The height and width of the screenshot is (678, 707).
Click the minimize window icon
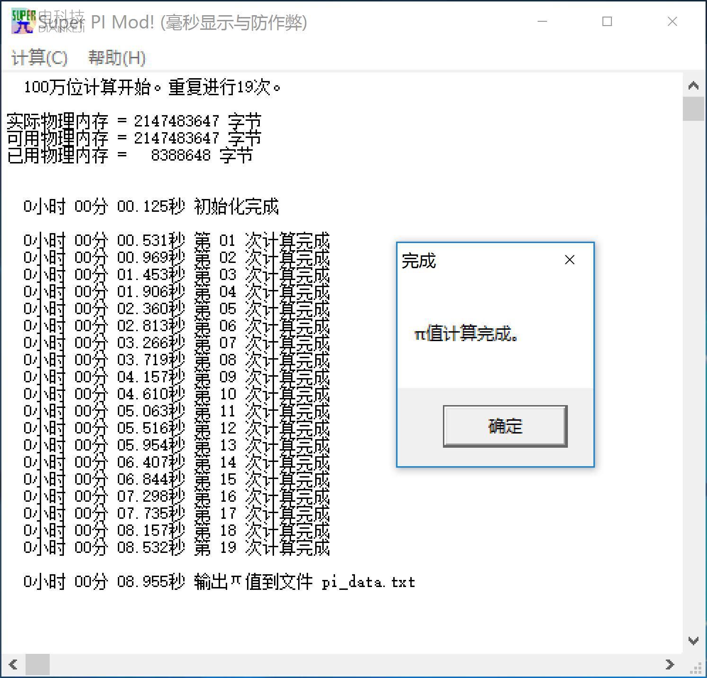point(542,22)
